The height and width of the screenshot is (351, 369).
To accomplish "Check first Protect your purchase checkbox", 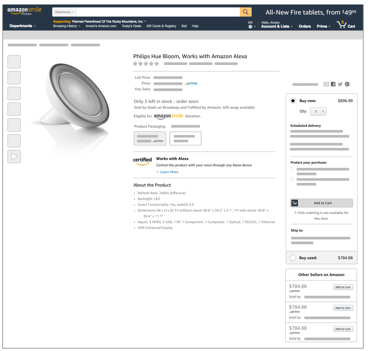I will click(x=292, y=169).
